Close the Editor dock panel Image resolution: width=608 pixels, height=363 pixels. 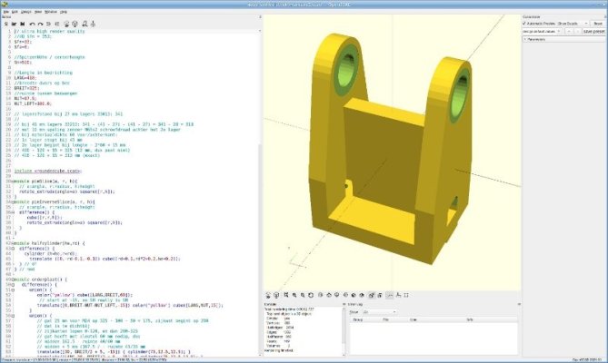[x=260, y=17]
